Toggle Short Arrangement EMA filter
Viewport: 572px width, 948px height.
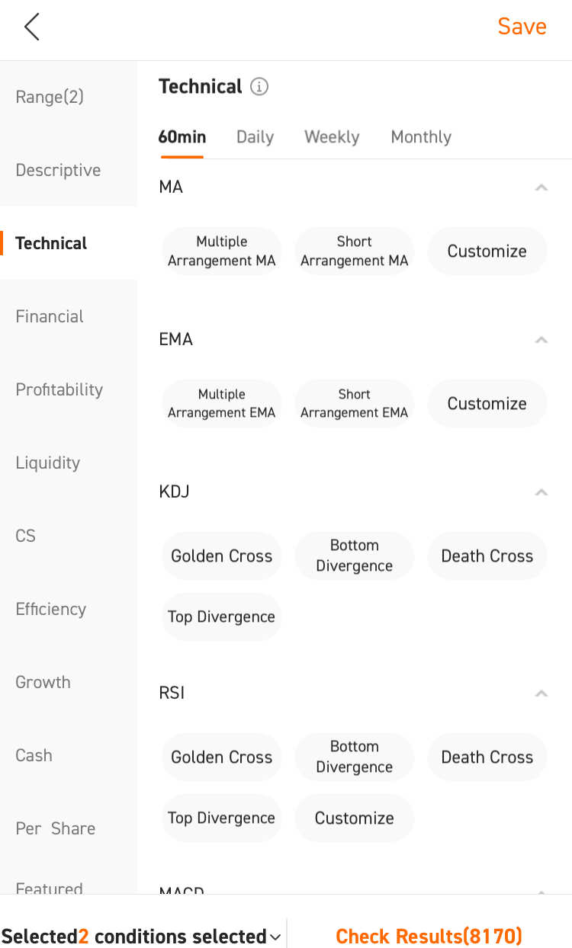click(355, 403)
